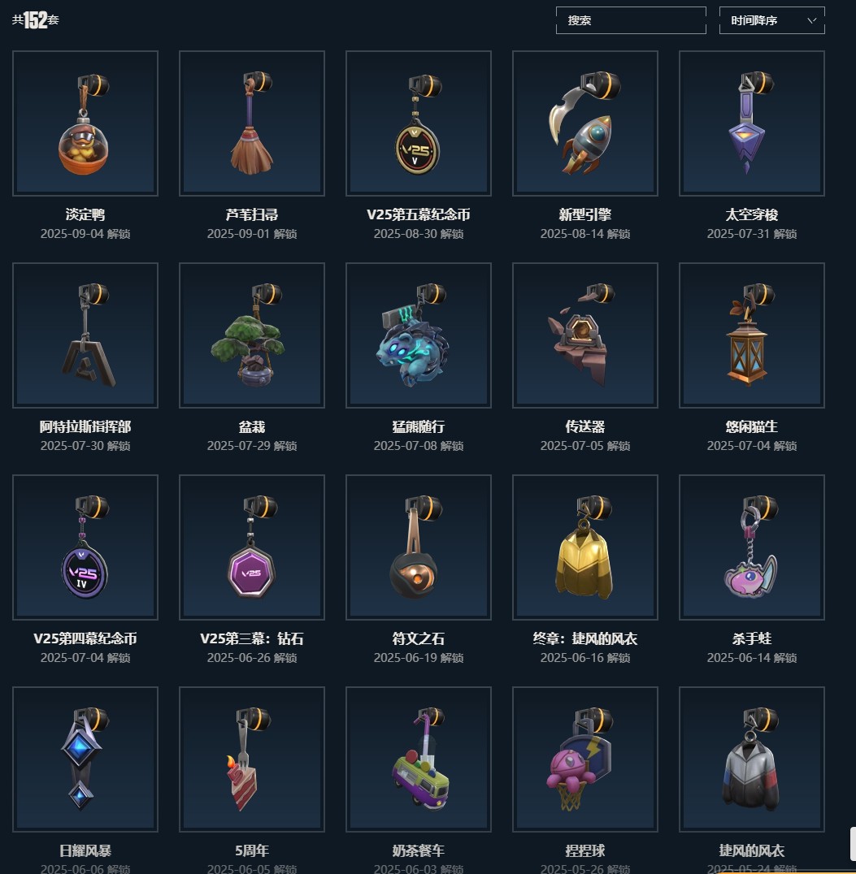Open the 阿特拉斯指挥部 charm thumbnail
The height and width of the screenshot is (874, 856).
(x=85, y=335)
